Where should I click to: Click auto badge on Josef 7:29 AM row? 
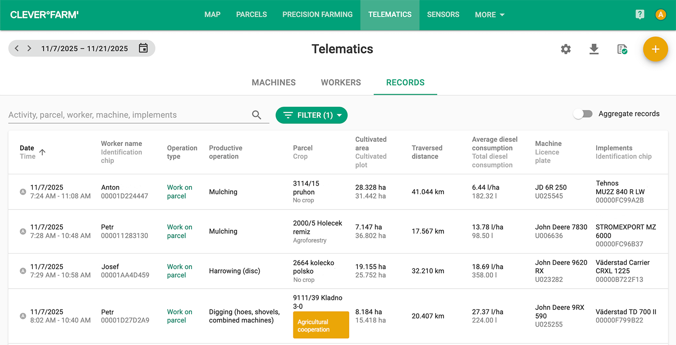(23, 271)
